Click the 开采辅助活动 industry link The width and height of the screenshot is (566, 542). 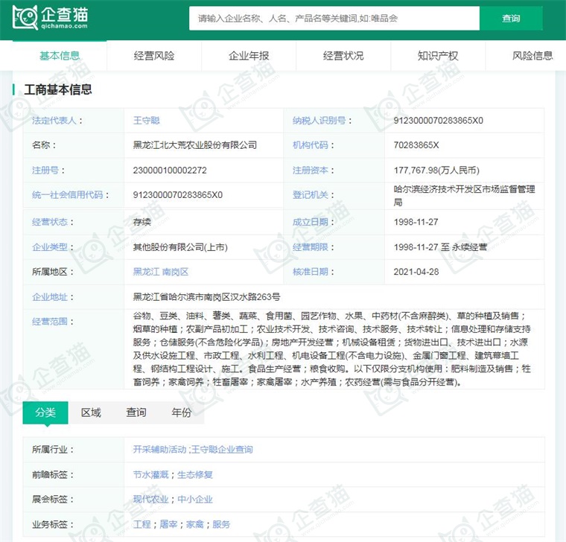[x=159, y=450]
